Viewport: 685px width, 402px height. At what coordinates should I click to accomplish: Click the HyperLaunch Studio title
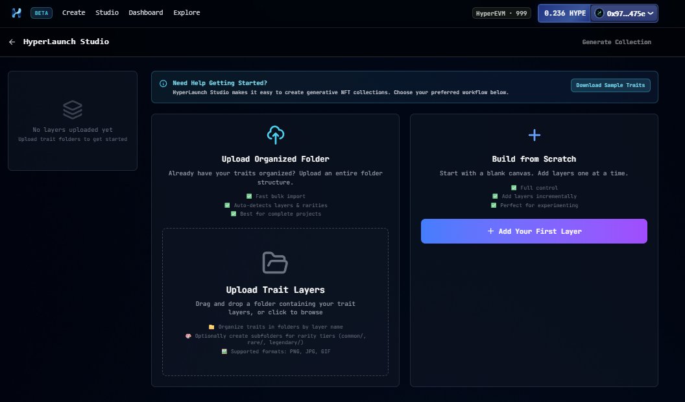pyautogui.click(x=66, y=42)
